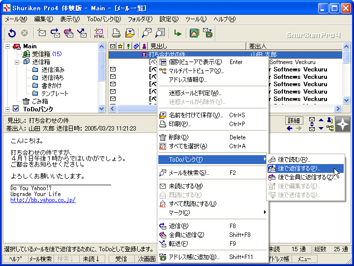Viewport: 354px width, 266px height.
Task: Open the メール(M) menu
Action: click(x=16, y=19)
